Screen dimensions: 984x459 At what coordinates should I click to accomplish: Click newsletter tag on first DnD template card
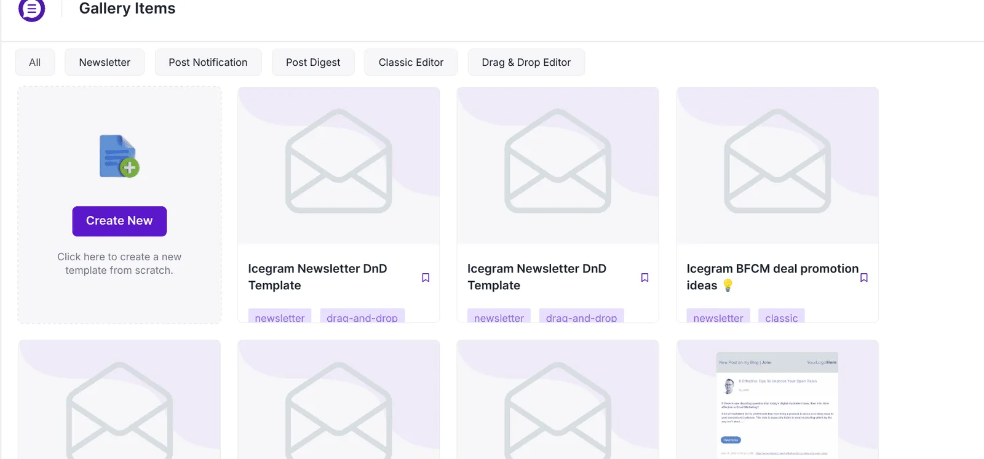(x=280, y=316)
